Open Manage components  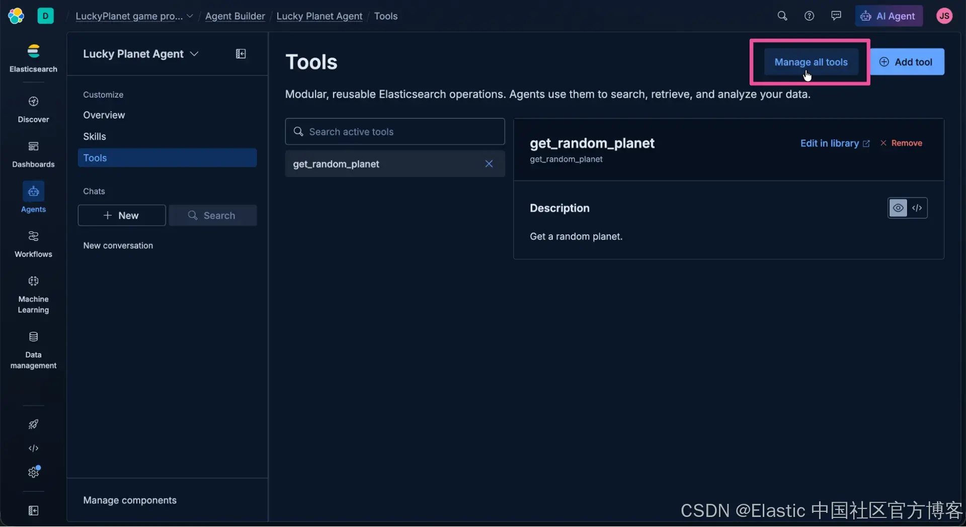coord(130,500)
